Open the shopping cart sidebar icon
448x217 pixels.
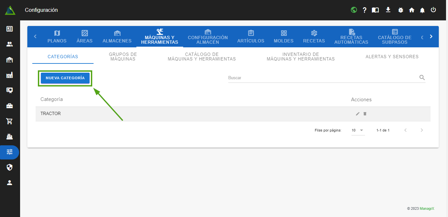(x=10, y=121)
